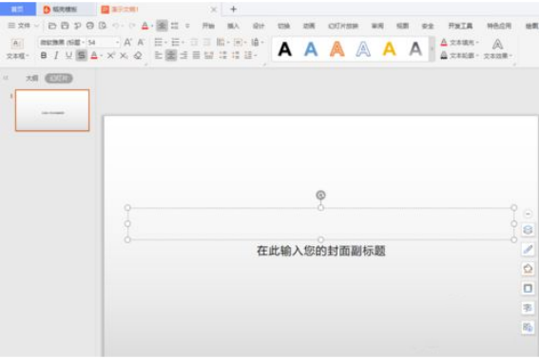
Task: Click the clear formatting eraser icon
Action: coord(138,55)
